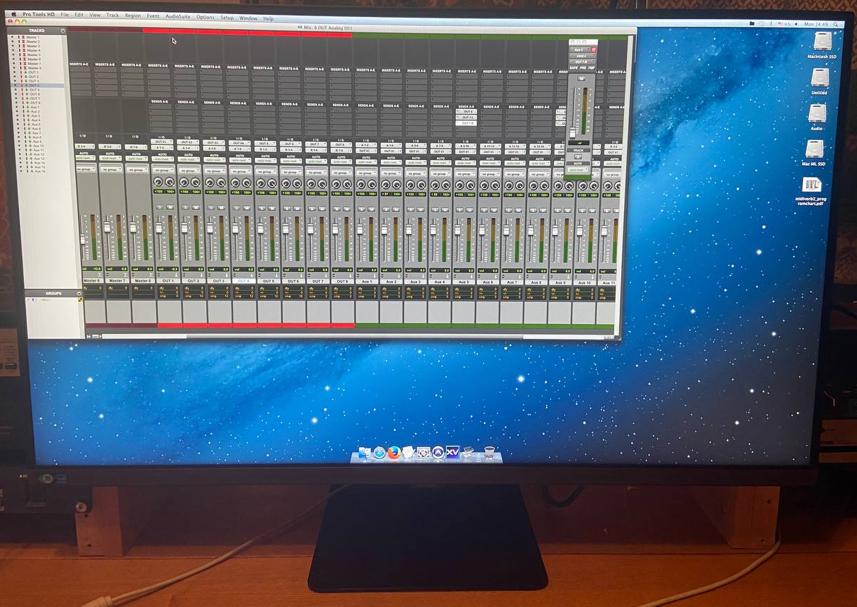Open the Track menu

pyautogui.click(x=113, y=16)
